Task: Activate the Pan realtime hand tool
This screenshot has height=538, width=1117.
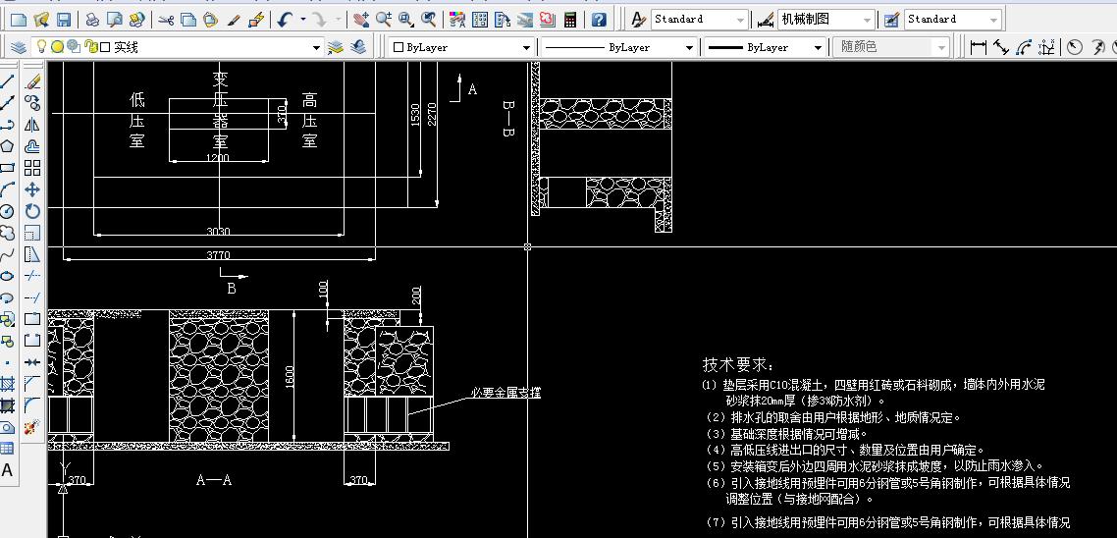Action: tap(359, 20)
